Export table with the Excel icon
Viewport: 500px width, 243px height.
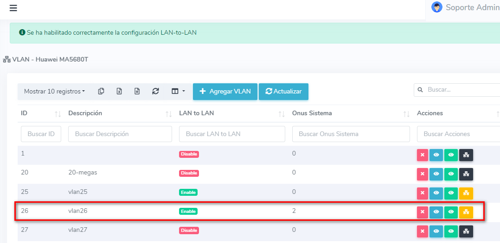[x=119, y=92]
